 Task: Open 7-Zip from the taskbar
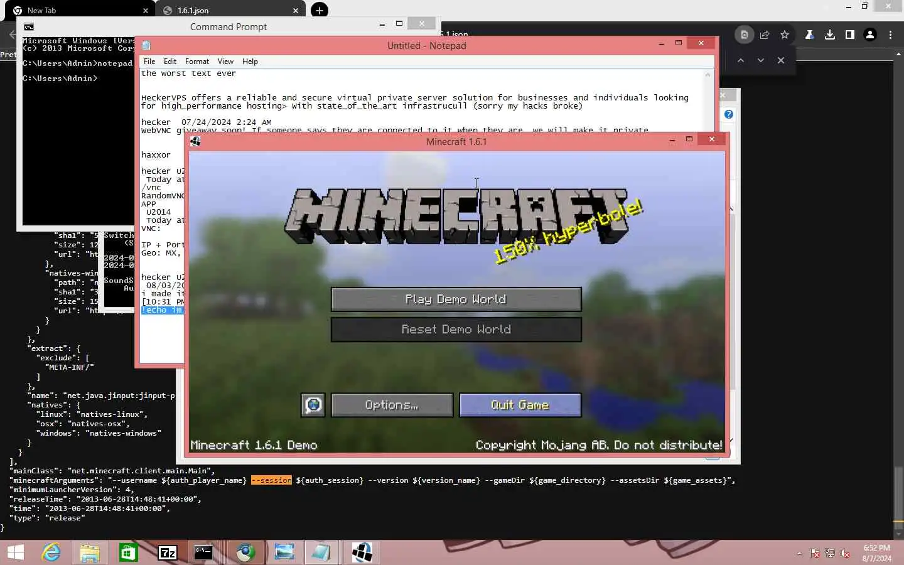[x=168, y=552]
